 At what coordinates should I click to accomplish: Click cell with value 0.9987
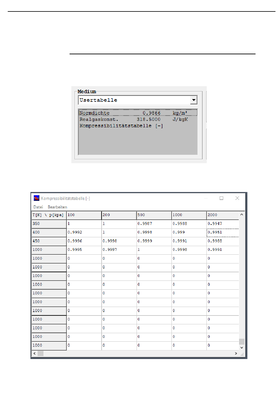pyautogui.click(x=154, y=224)
